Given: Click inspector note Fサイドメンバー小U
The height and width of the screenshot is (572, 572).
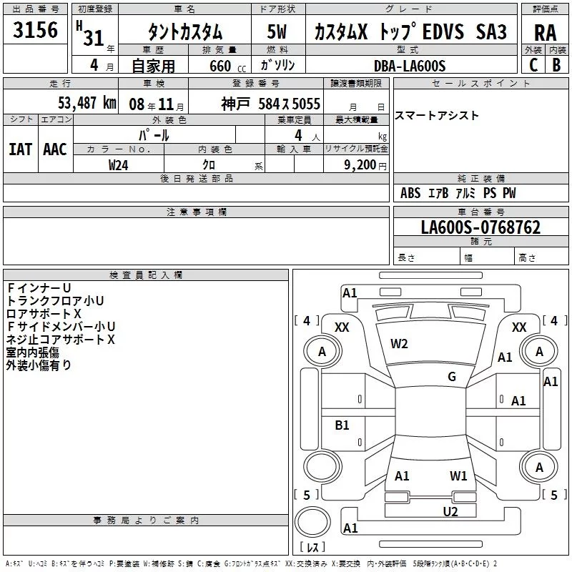Looking at the screenshot, I should 61,327.
